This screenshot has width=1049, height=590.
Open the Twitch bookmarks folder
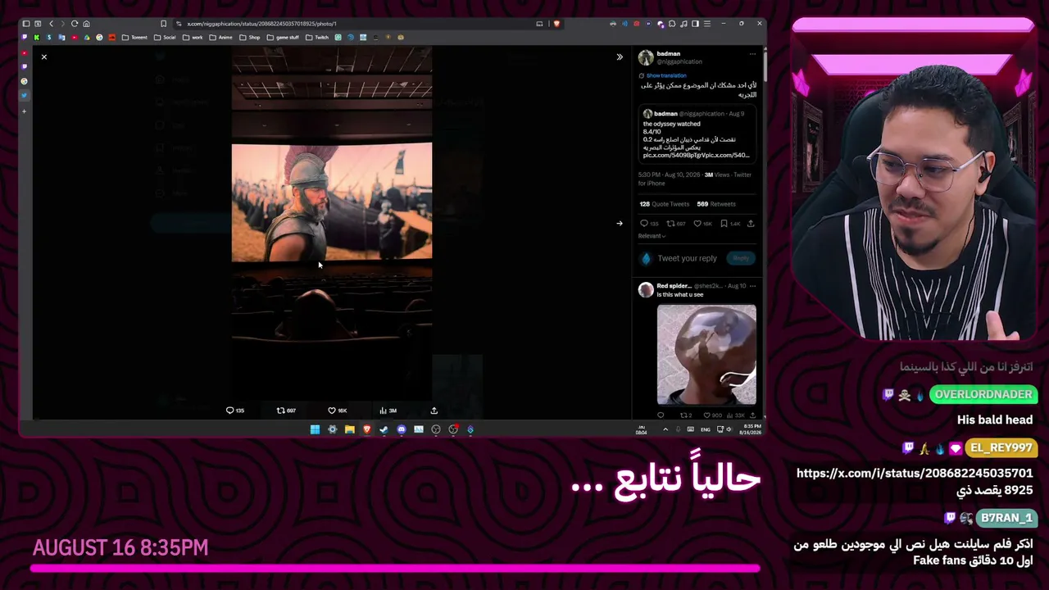pos(317,37)
